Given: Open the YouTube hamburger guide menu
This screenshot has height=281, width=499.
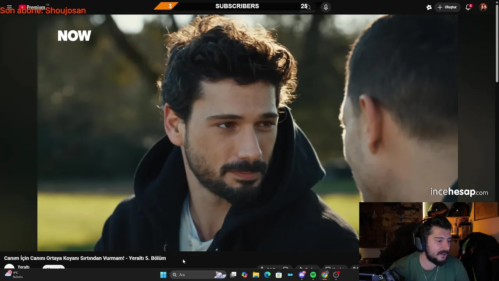Looking at the screenshot, I should click(9, 7).
